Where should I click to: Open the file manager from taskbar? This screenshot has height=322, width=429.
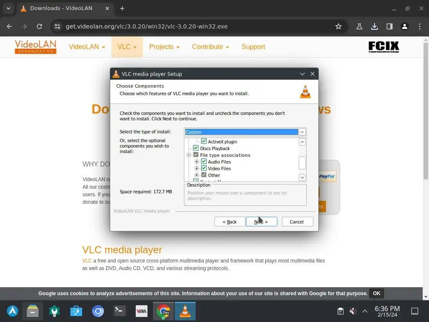point(33,311)
